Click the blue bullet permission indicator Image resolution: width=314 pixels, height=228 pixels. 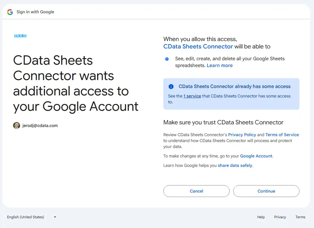167,59
